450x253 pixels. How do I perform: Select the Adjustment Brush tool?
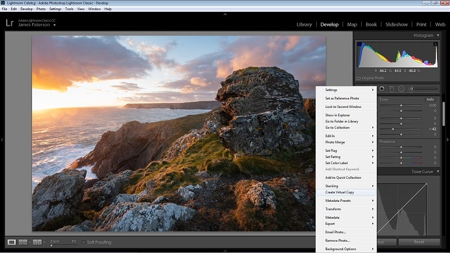(424, 89)
